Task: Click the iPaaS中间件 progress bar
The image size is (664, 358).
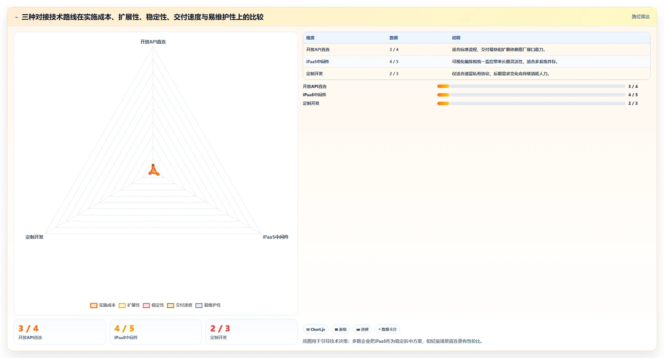Action: click(531, 95)
